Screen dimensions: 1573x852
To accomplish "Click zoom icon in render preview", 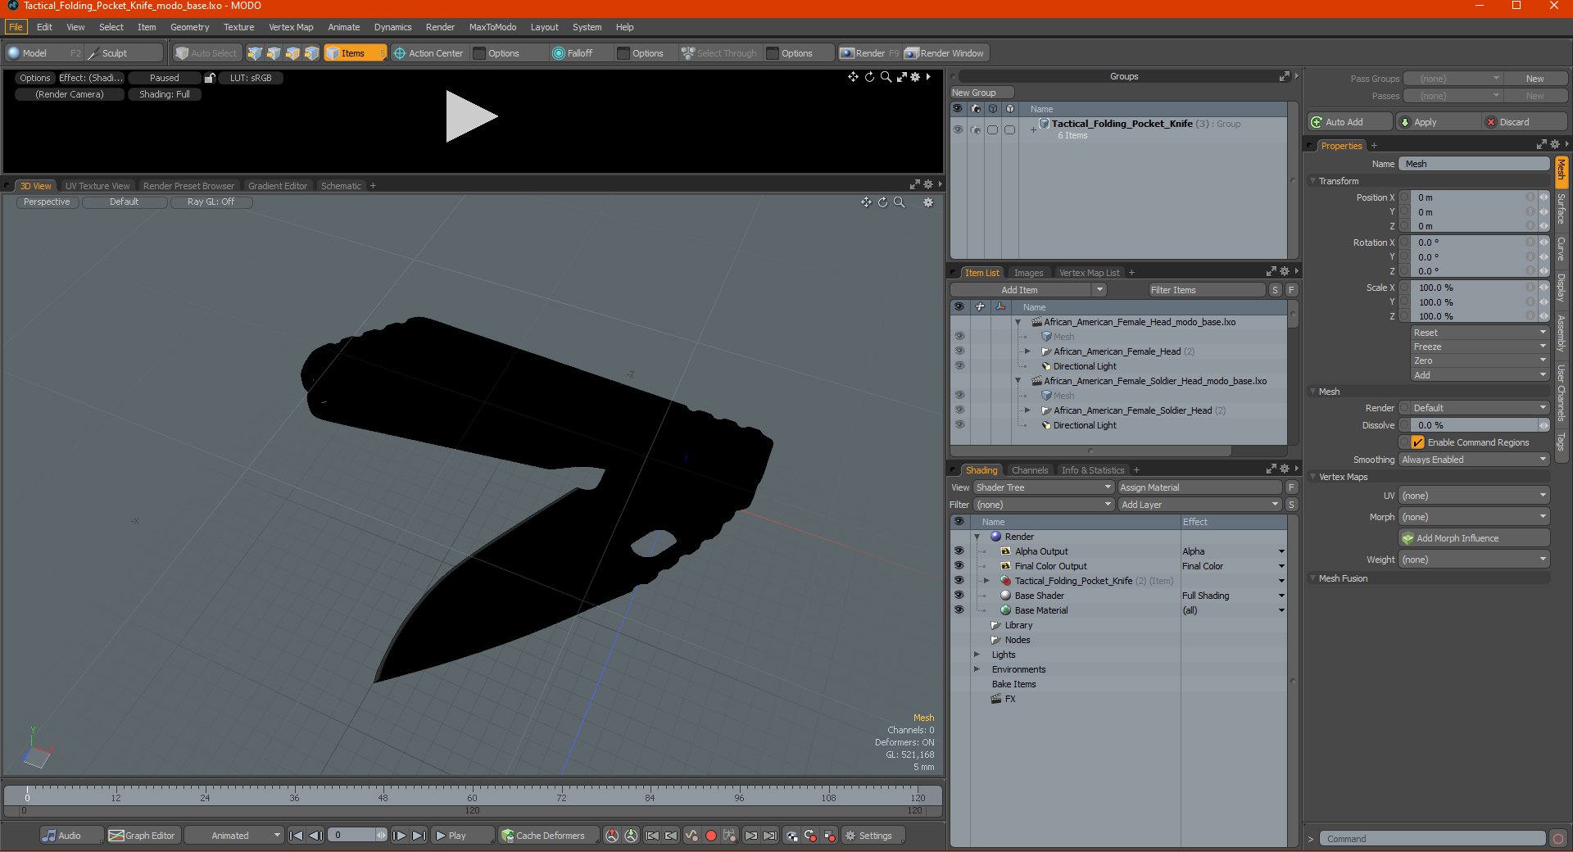I will [886, 77].
